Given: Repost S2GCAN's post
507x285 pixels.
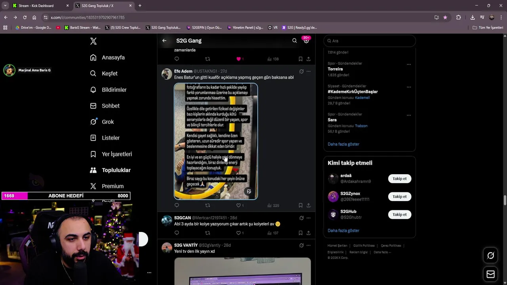Looking at the screenshot, I should pos(208,233).
